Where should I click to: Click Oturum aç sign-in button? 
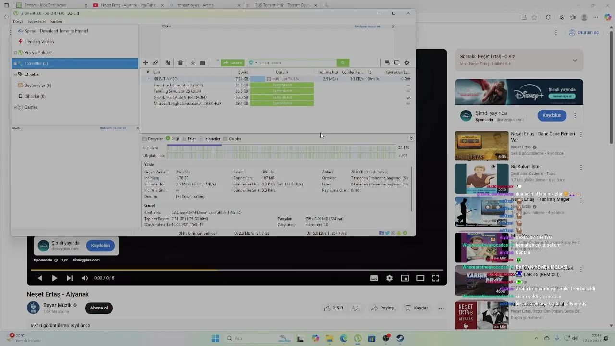point(584,33)
